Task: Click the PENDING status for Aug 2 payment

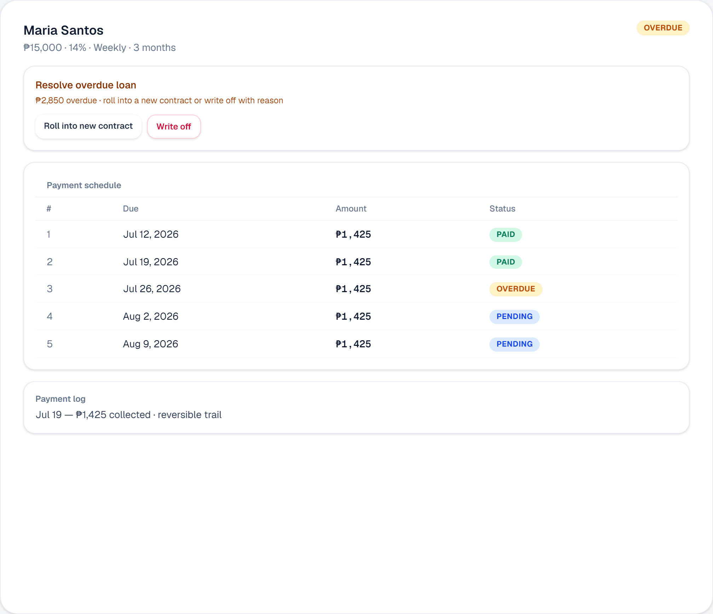Action: point(514,317)
